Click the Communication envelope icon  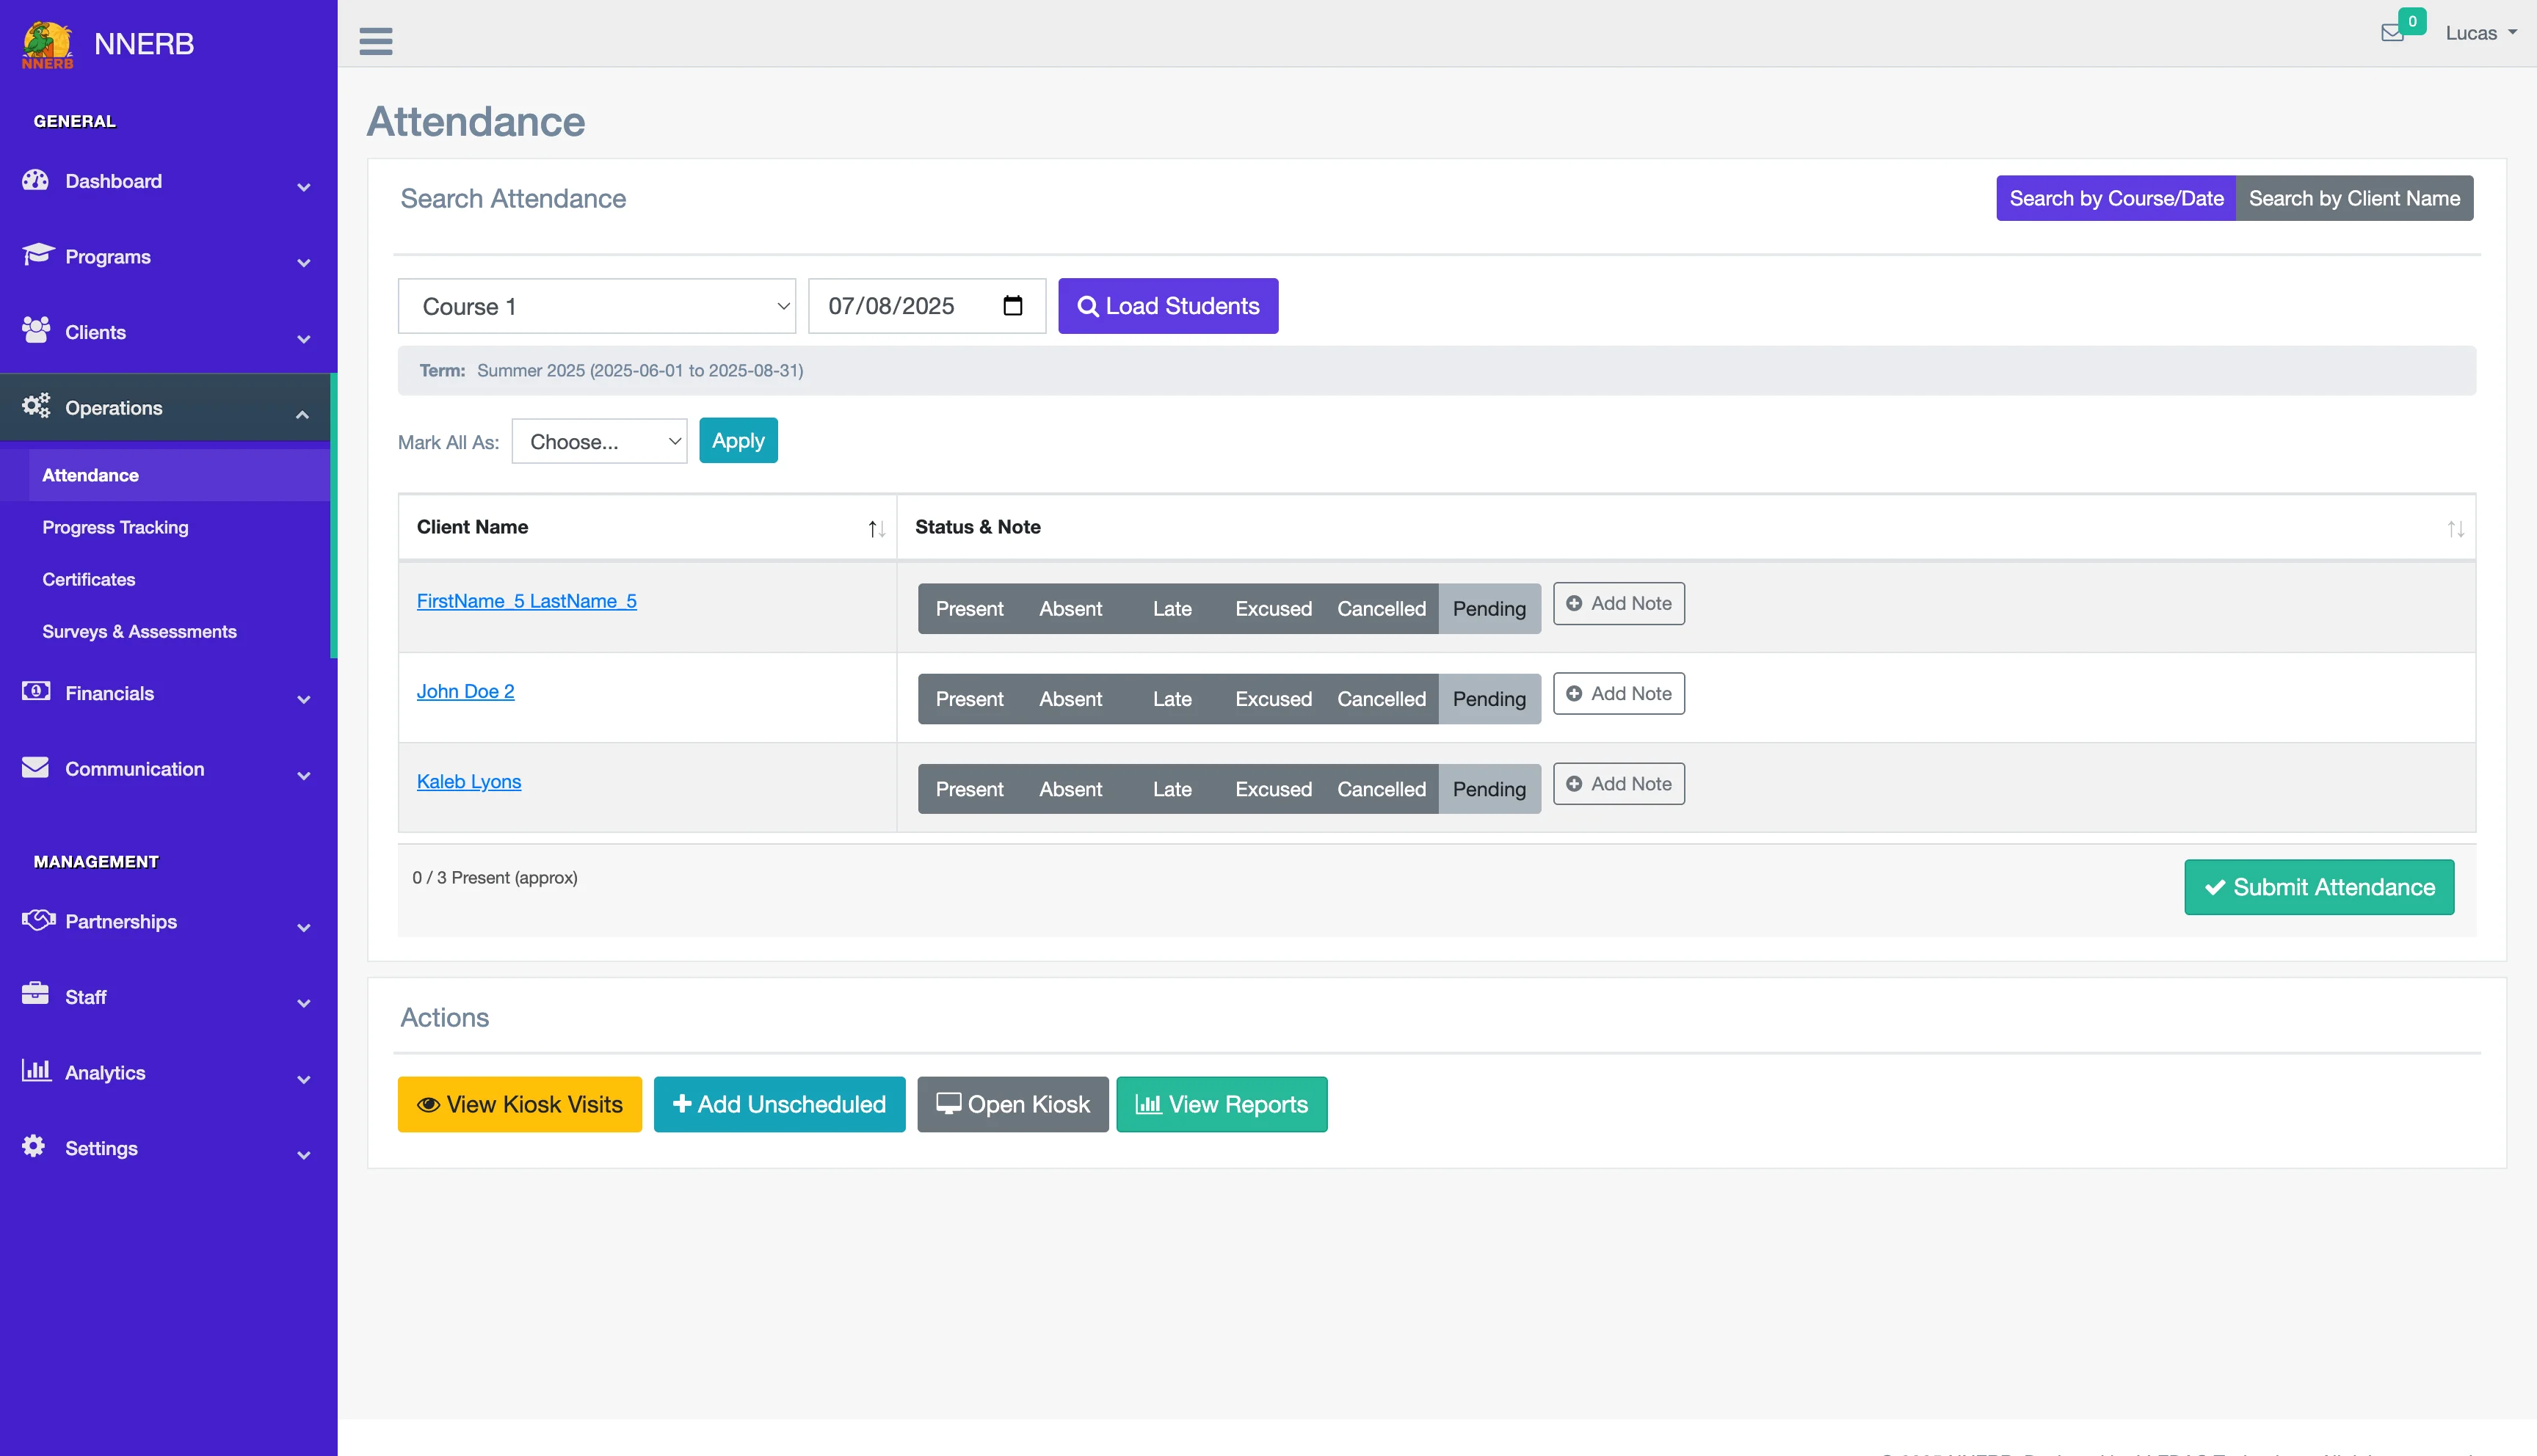pos(36,768)
